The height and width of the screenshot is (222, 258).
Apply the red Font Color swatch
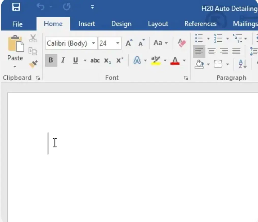175,61
